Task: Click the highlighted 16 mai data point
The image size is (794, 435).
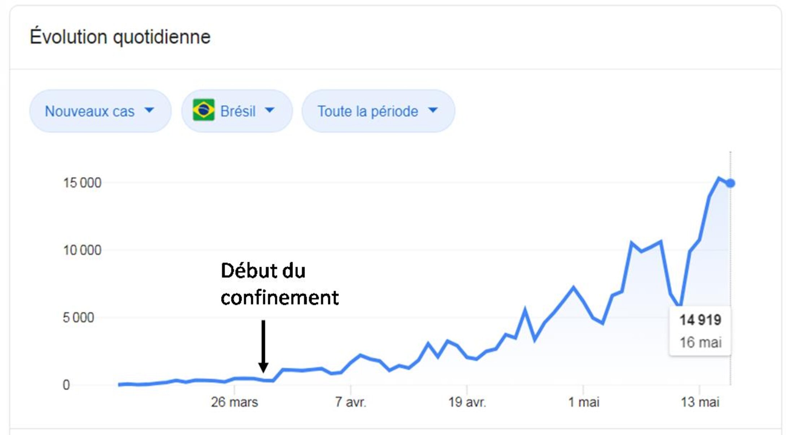Action: click(x=730, y=183)
